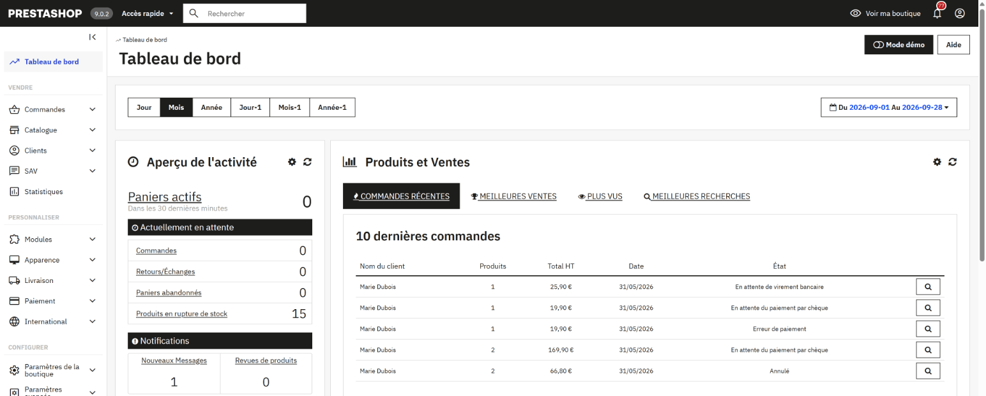Select the Jour-1 period button
This screenshot has height=396, width=986.
pos(250,107)
